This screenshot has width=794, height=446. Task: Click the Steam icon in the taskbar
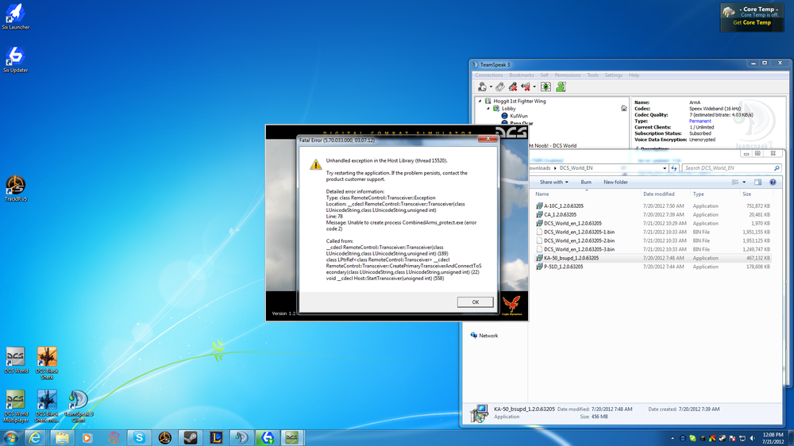190,437
